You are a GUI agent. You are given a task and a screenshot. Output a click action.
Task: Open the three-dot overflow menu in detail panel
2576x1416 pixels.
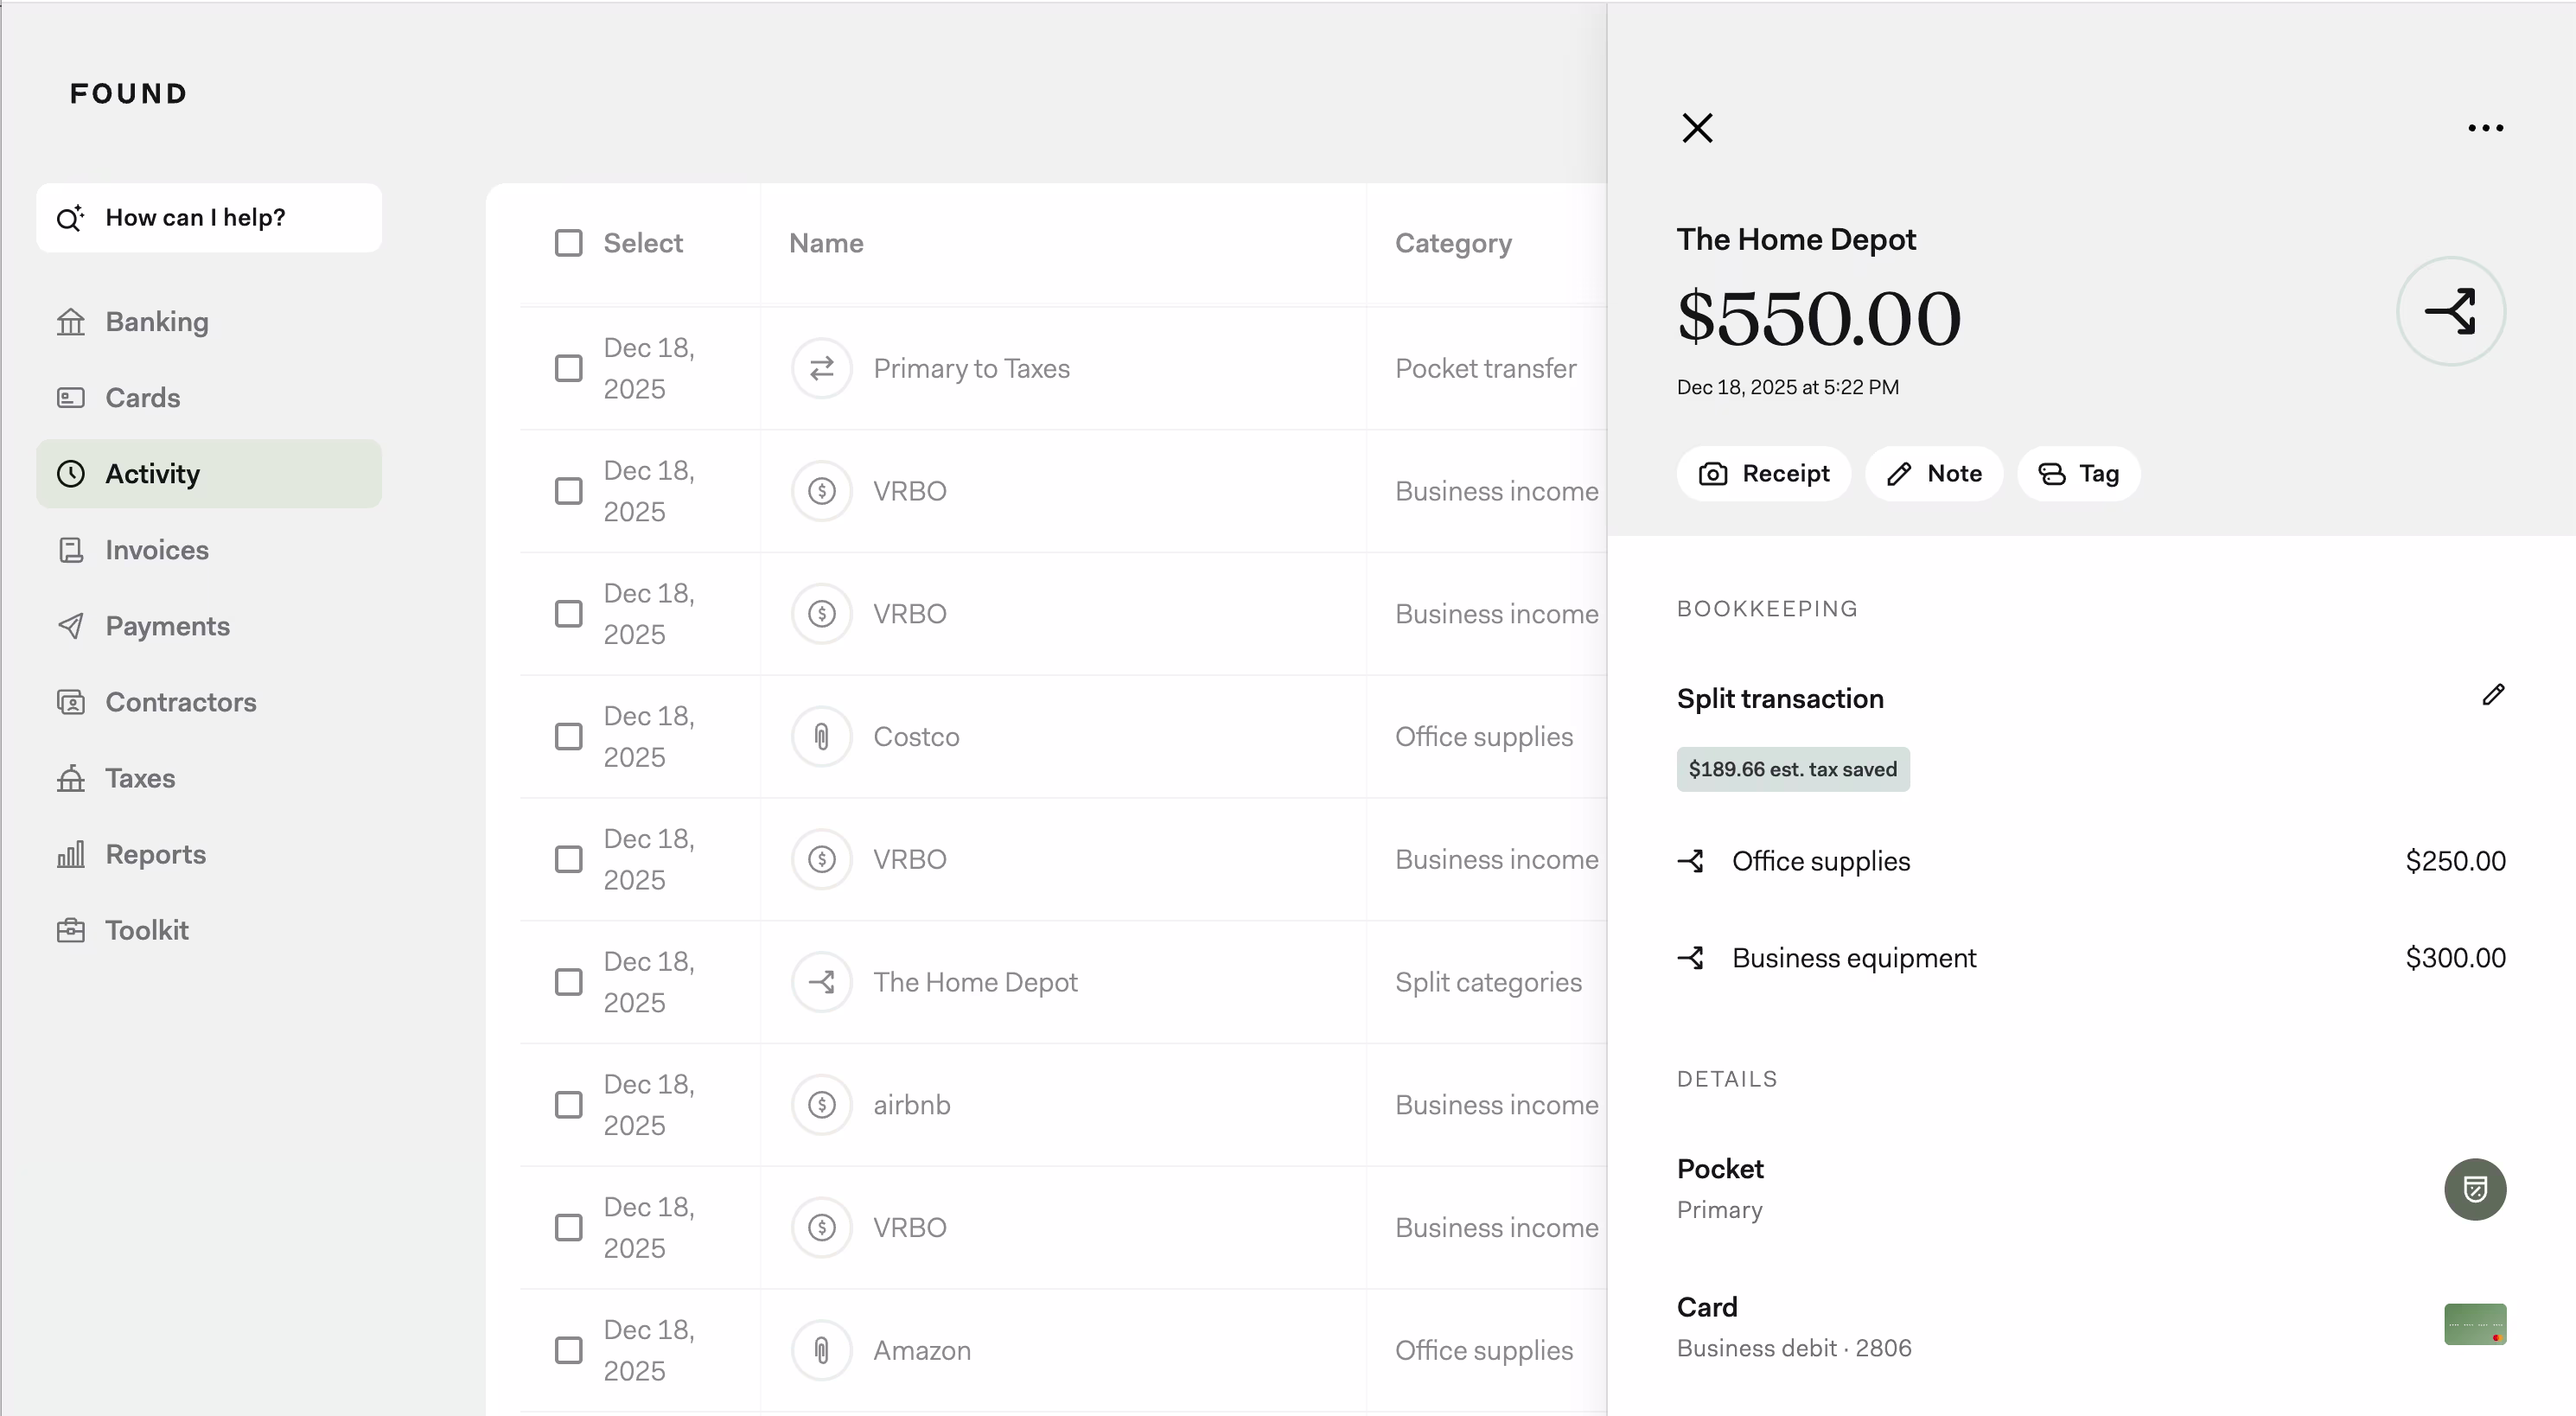2487,128
